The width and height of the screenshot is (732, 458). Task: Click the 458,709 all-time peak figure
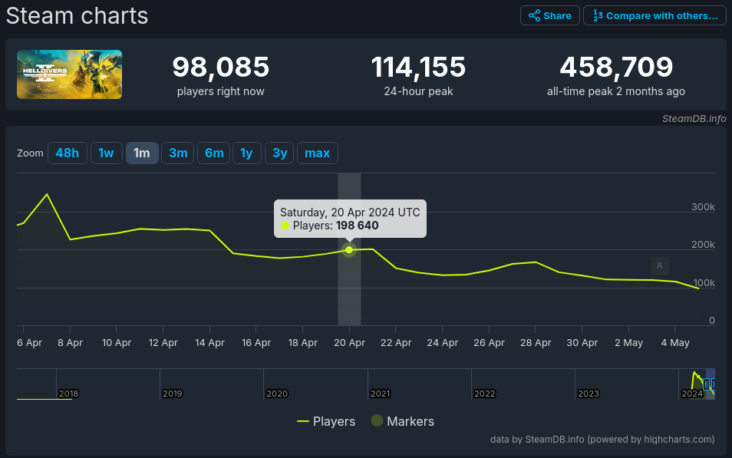tap(616, 67)
